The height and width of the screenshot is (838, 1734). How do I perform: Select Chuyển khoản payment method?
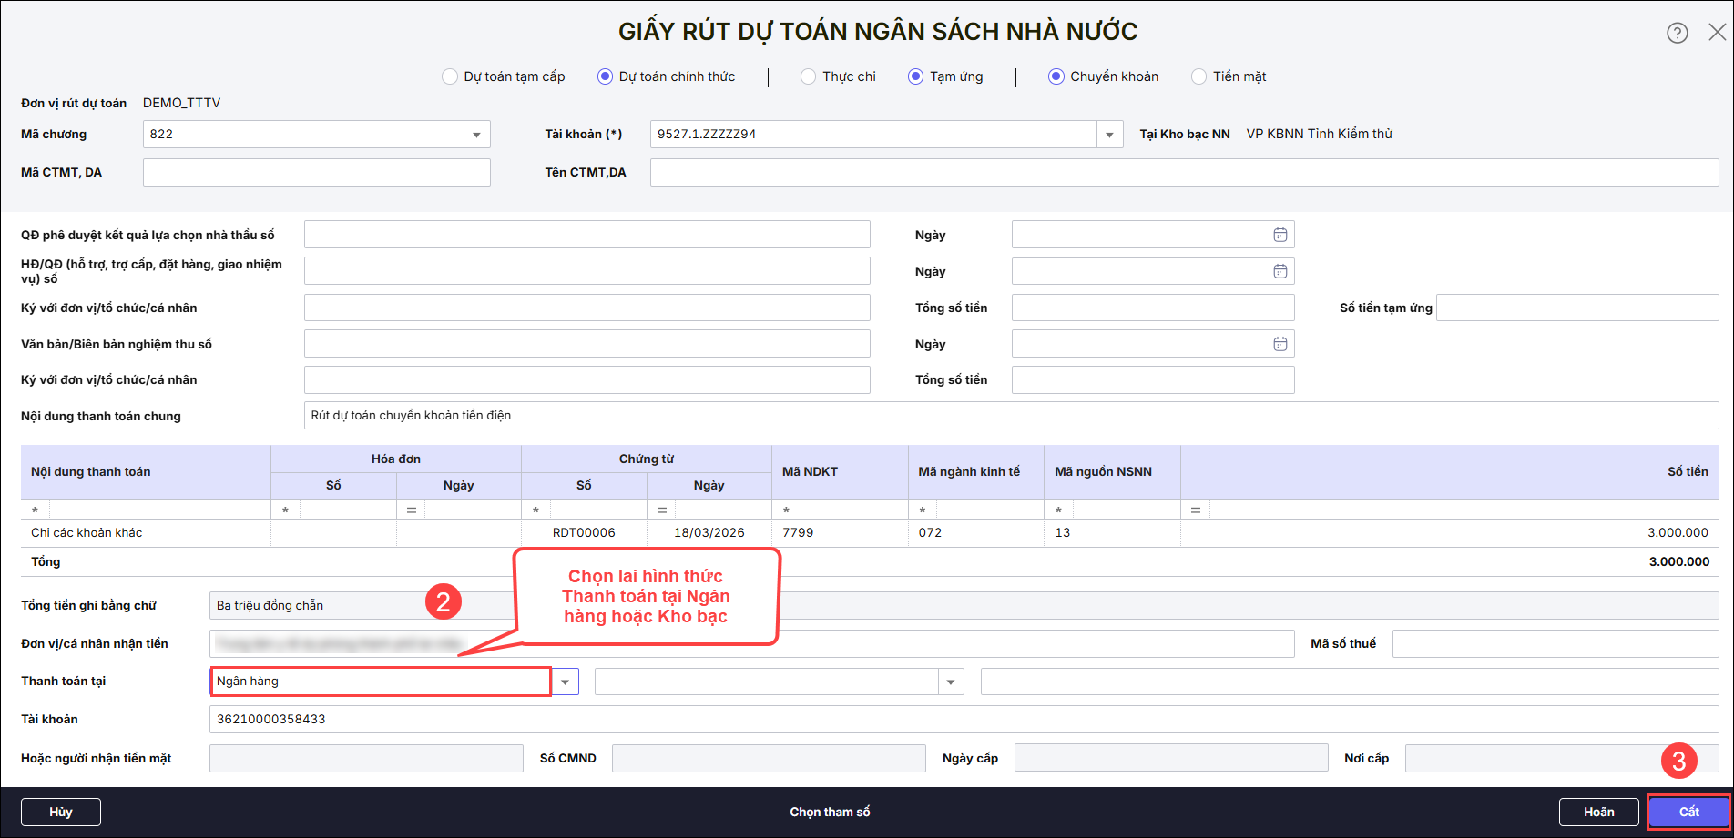point(1056,76)
